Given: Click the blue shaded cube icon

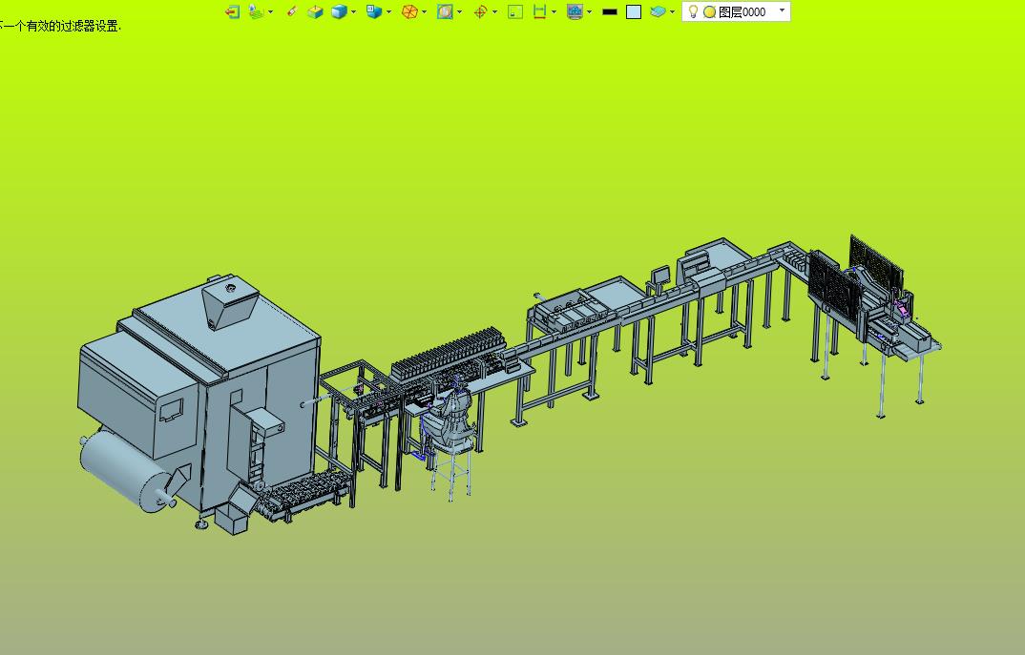Looking at the screenshot, I should [339, 11].
